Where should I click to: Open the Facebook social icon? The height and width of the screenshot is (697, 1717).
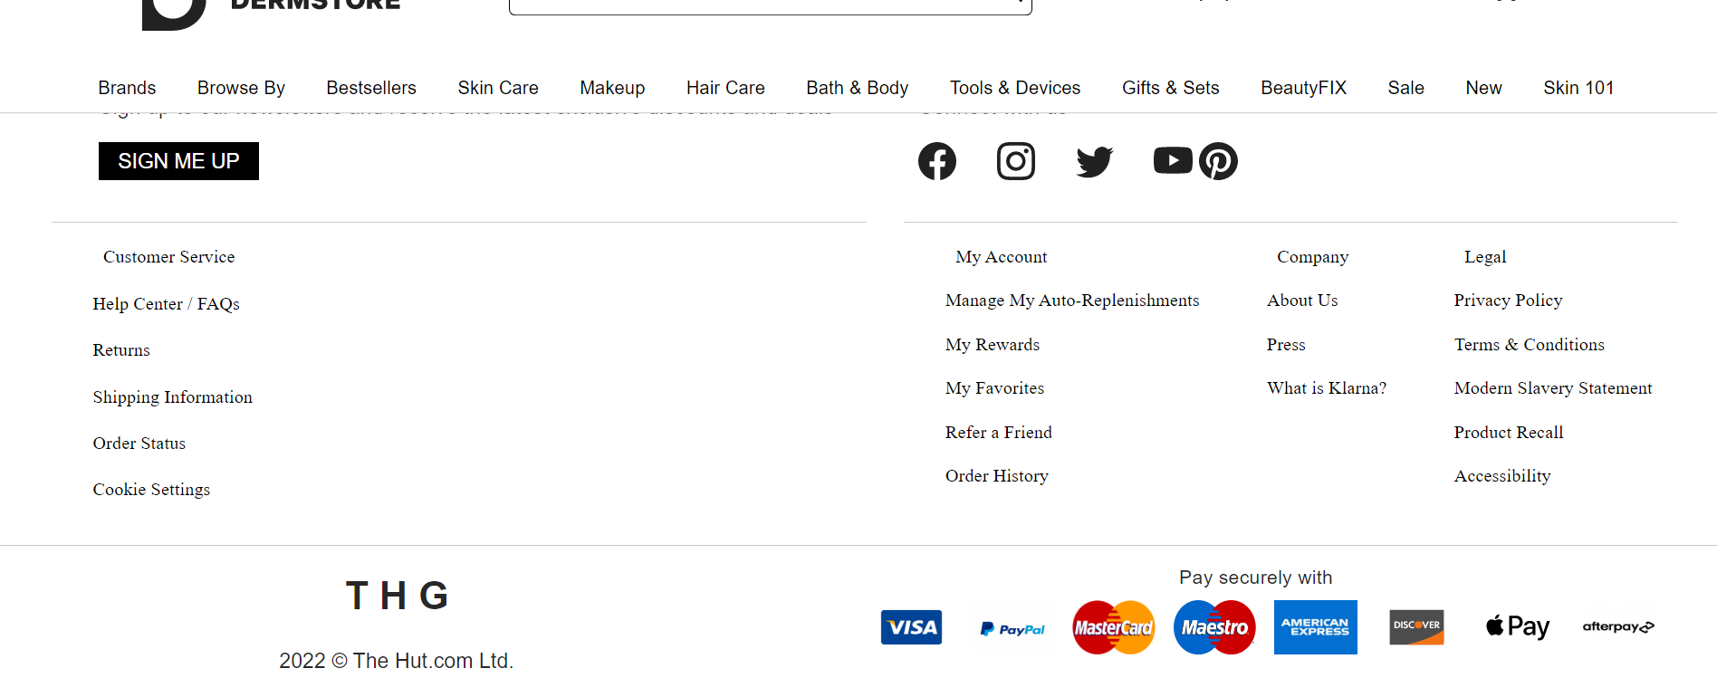[937, 161]
